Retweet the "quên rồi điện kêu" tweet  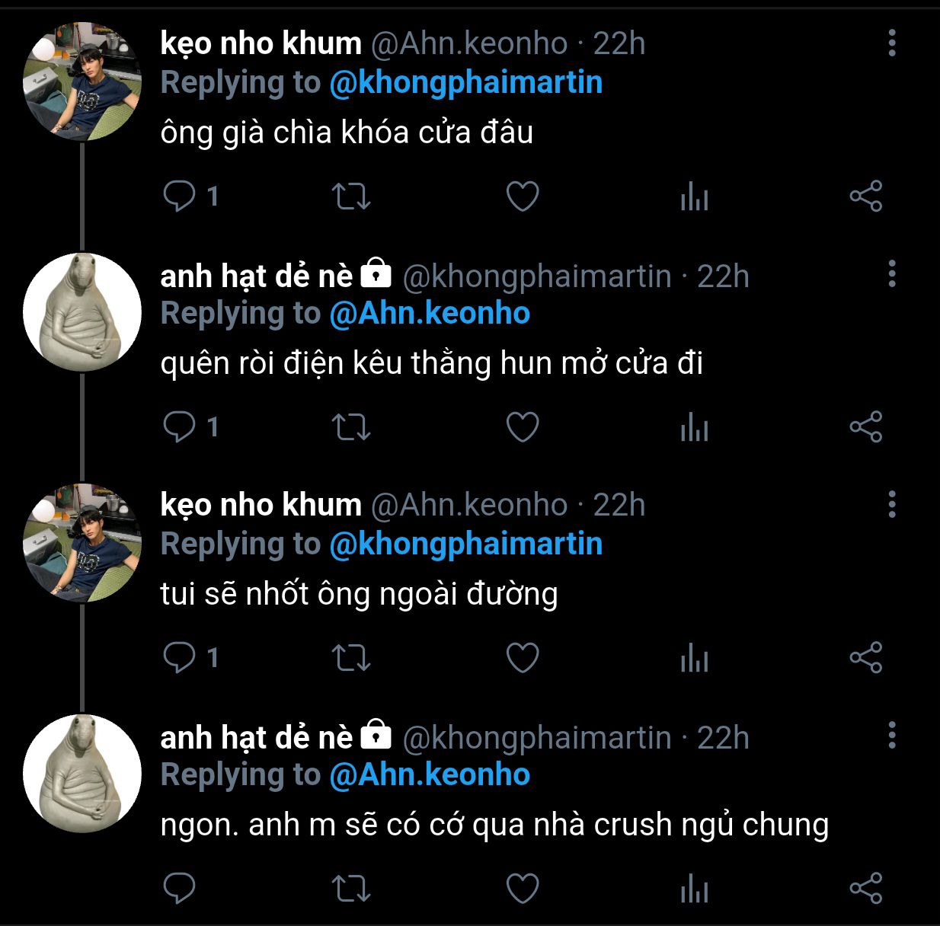tap(351, 427)
